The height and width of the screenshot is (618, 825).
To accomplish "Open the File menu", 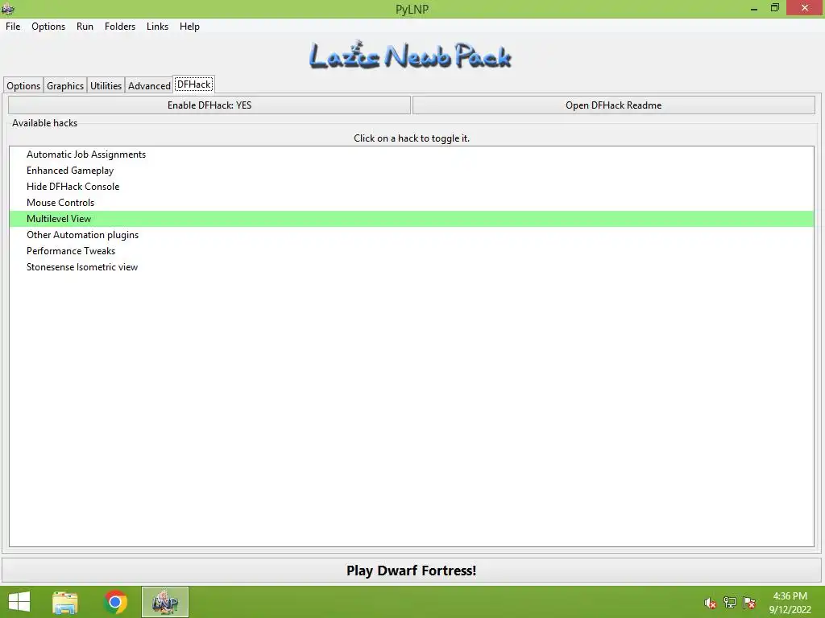I will point(13,27).
